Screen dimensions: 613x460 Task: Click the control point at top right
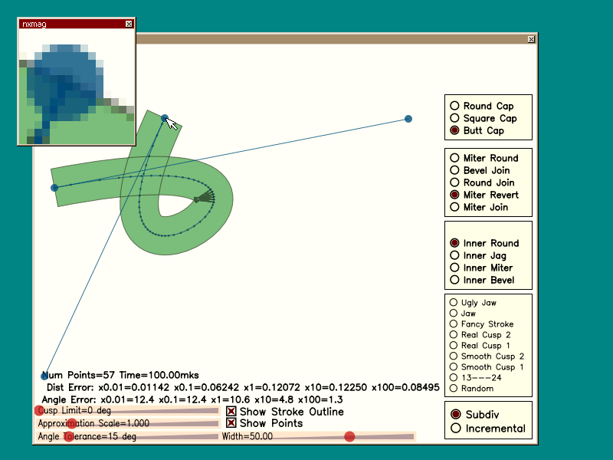408,119
